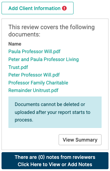Screen dimensions: 110x171
Task: Click the 'Peter and Paula Professor Living' link line
Action: [43, 59]
